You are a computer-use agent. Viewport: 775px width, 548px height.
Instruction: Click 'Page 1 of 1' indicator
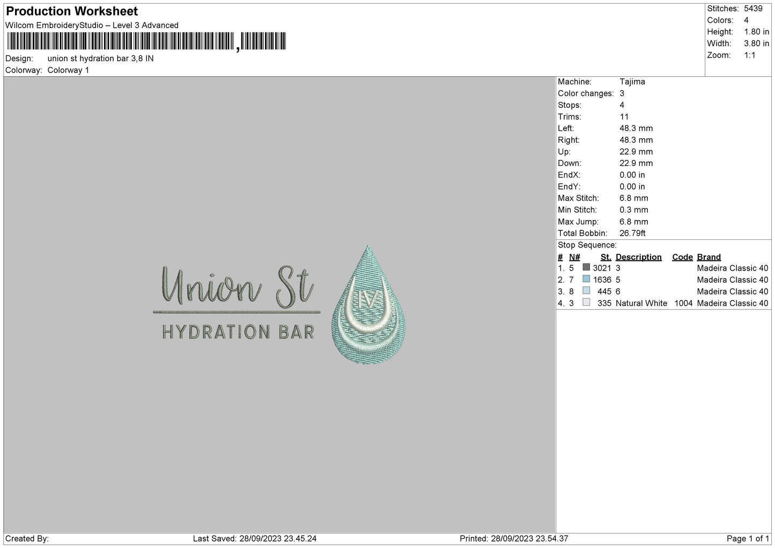click(x=748, y=538)
